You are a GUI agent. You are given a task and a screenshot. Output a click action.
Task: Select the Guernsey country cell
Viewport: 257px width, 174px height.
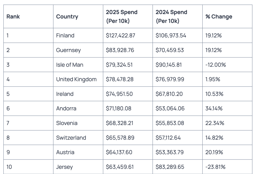coord(69,50)
